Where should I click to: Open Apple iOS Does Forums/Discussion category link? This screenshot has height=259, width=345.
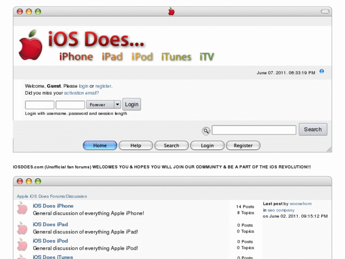[52, 196]
